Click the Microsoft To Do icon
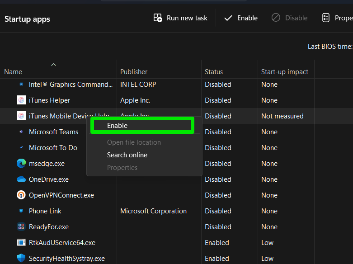 point(21,147)
